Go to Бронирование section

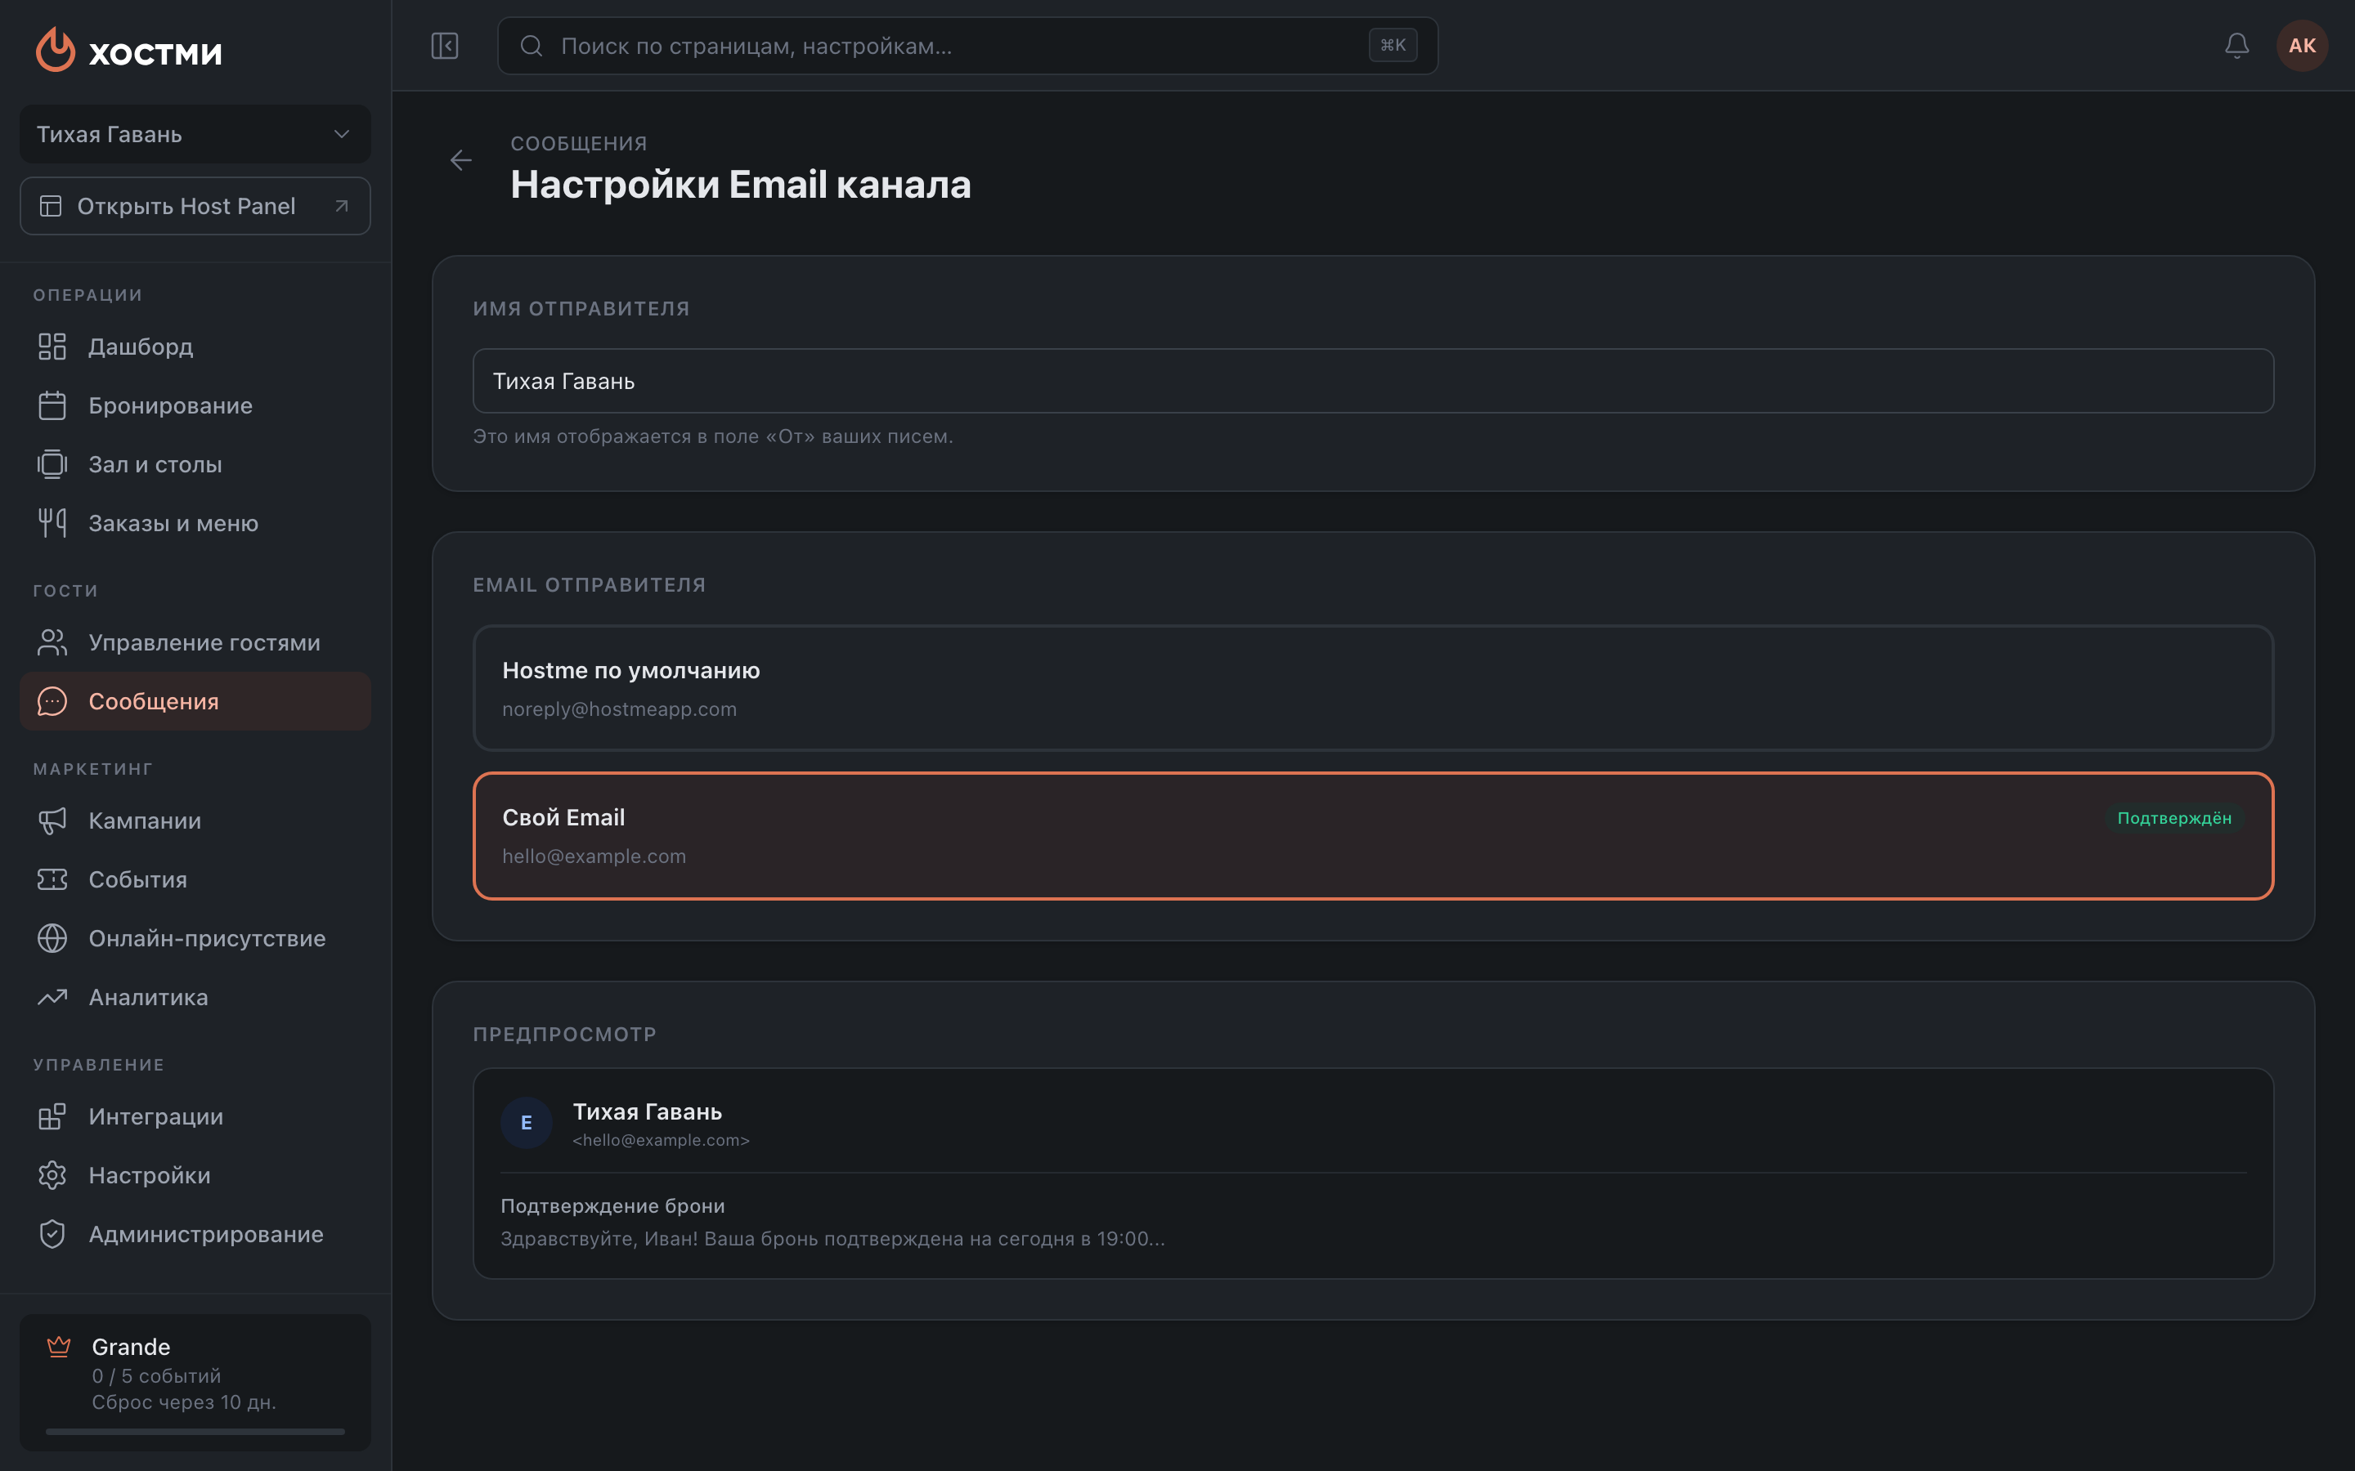tap(195, 405)
